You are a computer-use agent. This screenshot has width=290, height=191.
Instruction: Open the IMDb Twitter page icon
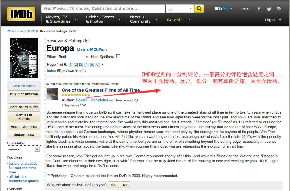pos(269,9)
